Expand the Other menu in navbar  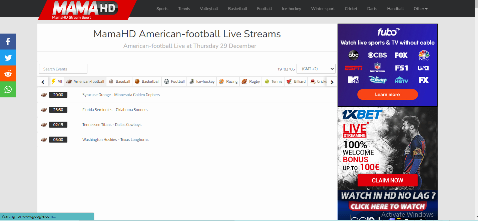(420, 9)
